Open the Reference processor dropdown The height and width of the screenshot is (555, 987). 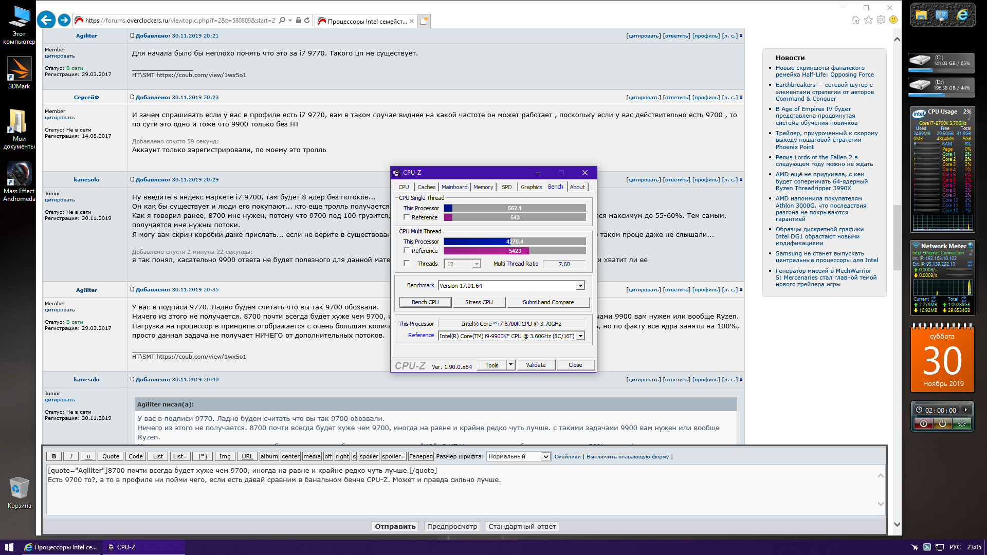[580, 336]
